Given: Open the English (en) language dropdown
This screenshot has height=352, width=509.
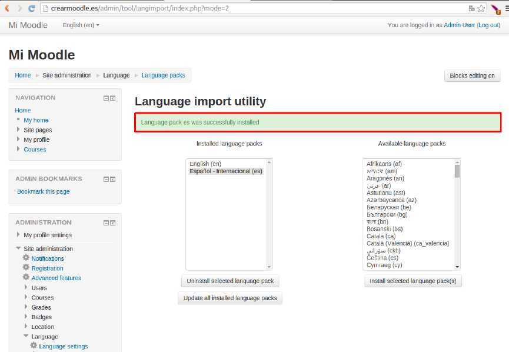Looking at the screenshot, I should point(81,25).
